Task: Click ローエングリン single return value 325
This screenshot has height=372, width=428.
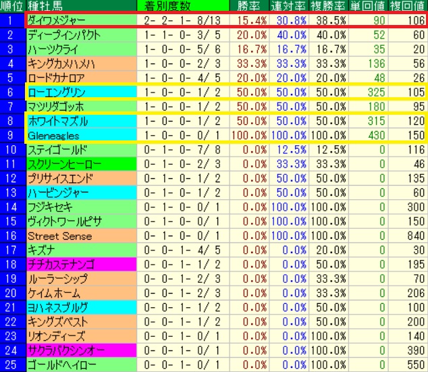Action: pos(377,92)
